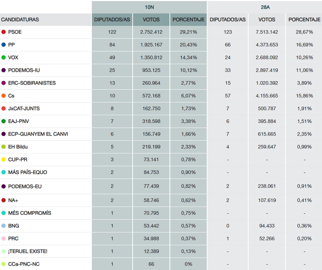Click the BNG party name
This screenshot has height=270, width=322.
tap(13, 226)
